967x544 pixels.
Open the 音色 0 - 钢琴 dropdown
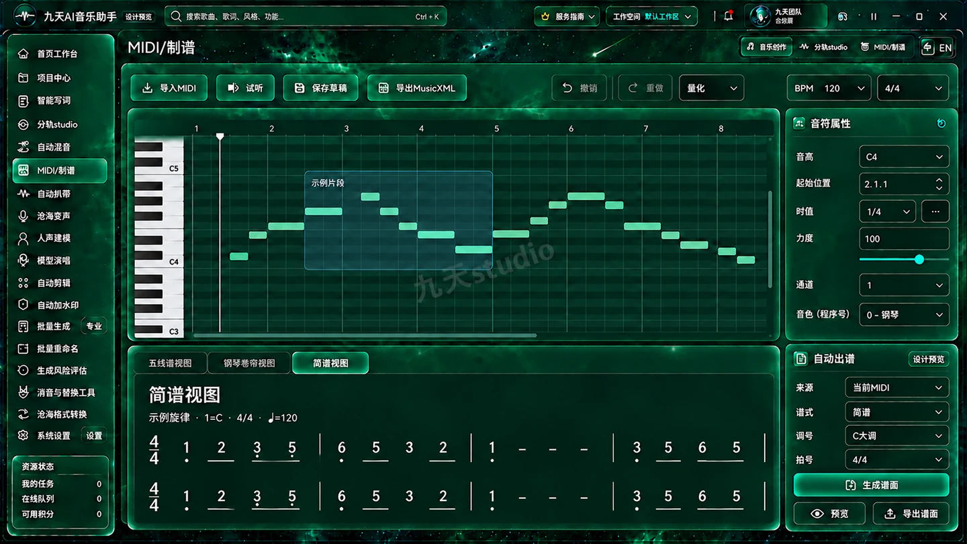pyautogui.click(x=904, y=314)
